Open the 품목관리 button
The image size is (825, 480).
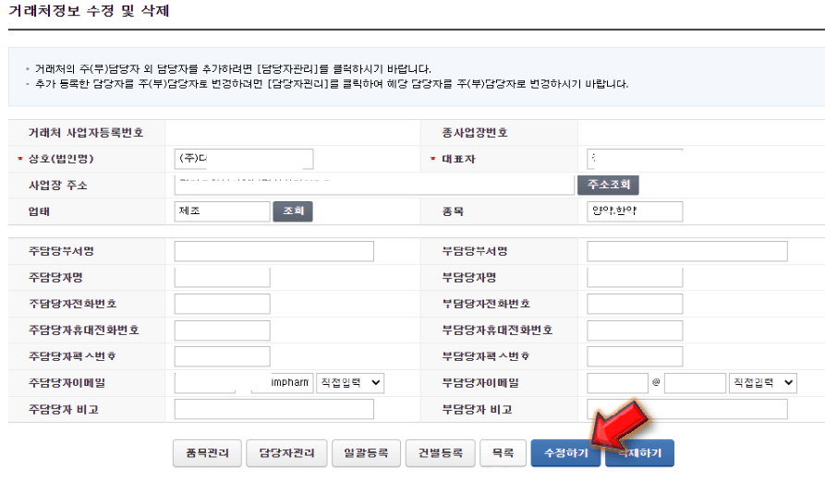point(207,453)
